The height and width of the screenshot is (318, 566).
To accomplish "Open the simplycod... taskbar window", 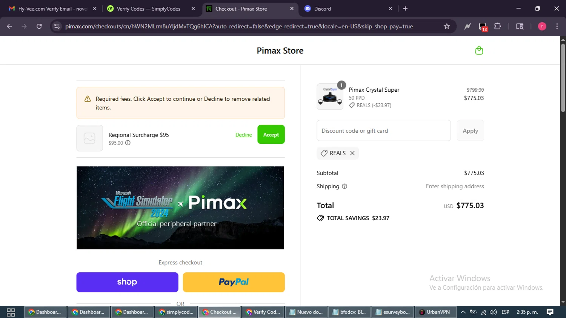I will coord(176,312).
